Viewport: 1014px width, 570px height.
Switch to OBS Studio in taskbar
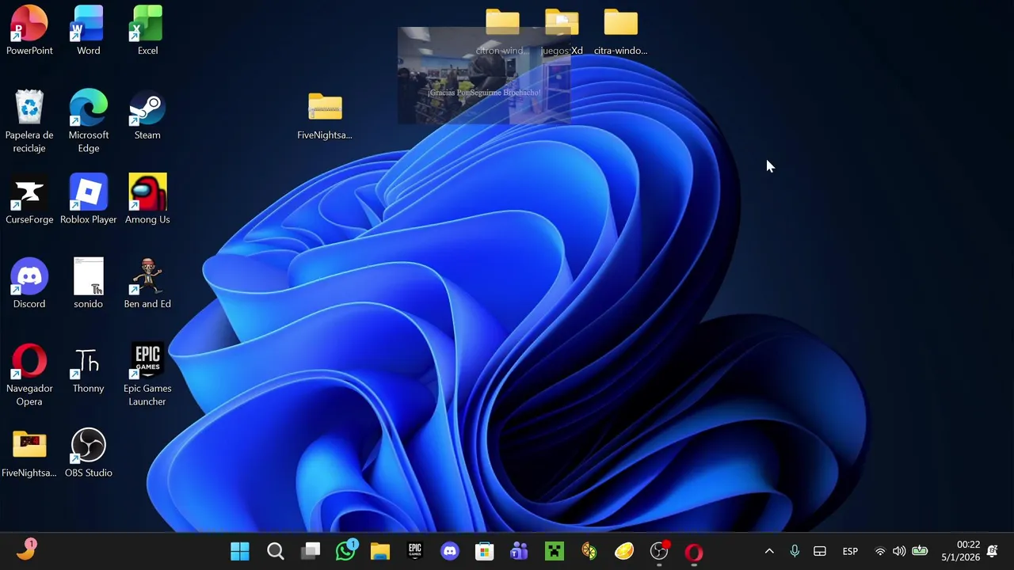[659, 551]
